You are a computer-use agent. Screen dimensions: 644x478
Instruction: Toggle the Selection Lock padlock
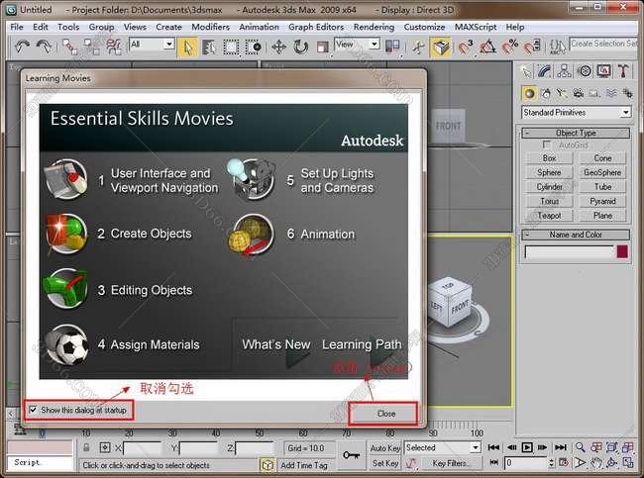(86, 447)
